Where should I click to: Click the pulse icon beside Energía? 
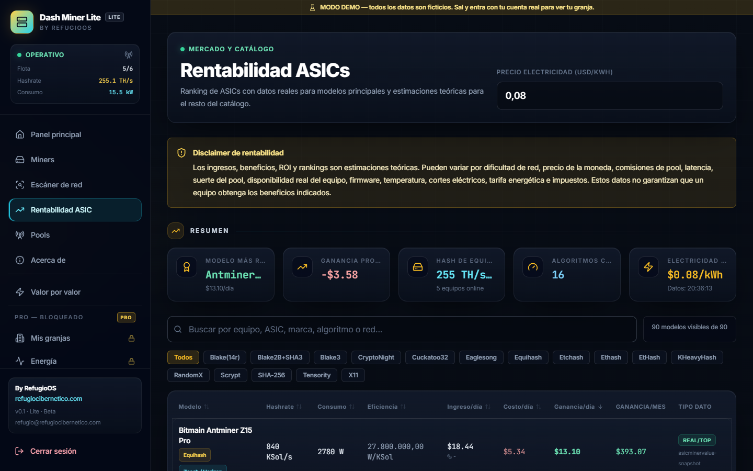pyautogui.click(x=20, y=361)
